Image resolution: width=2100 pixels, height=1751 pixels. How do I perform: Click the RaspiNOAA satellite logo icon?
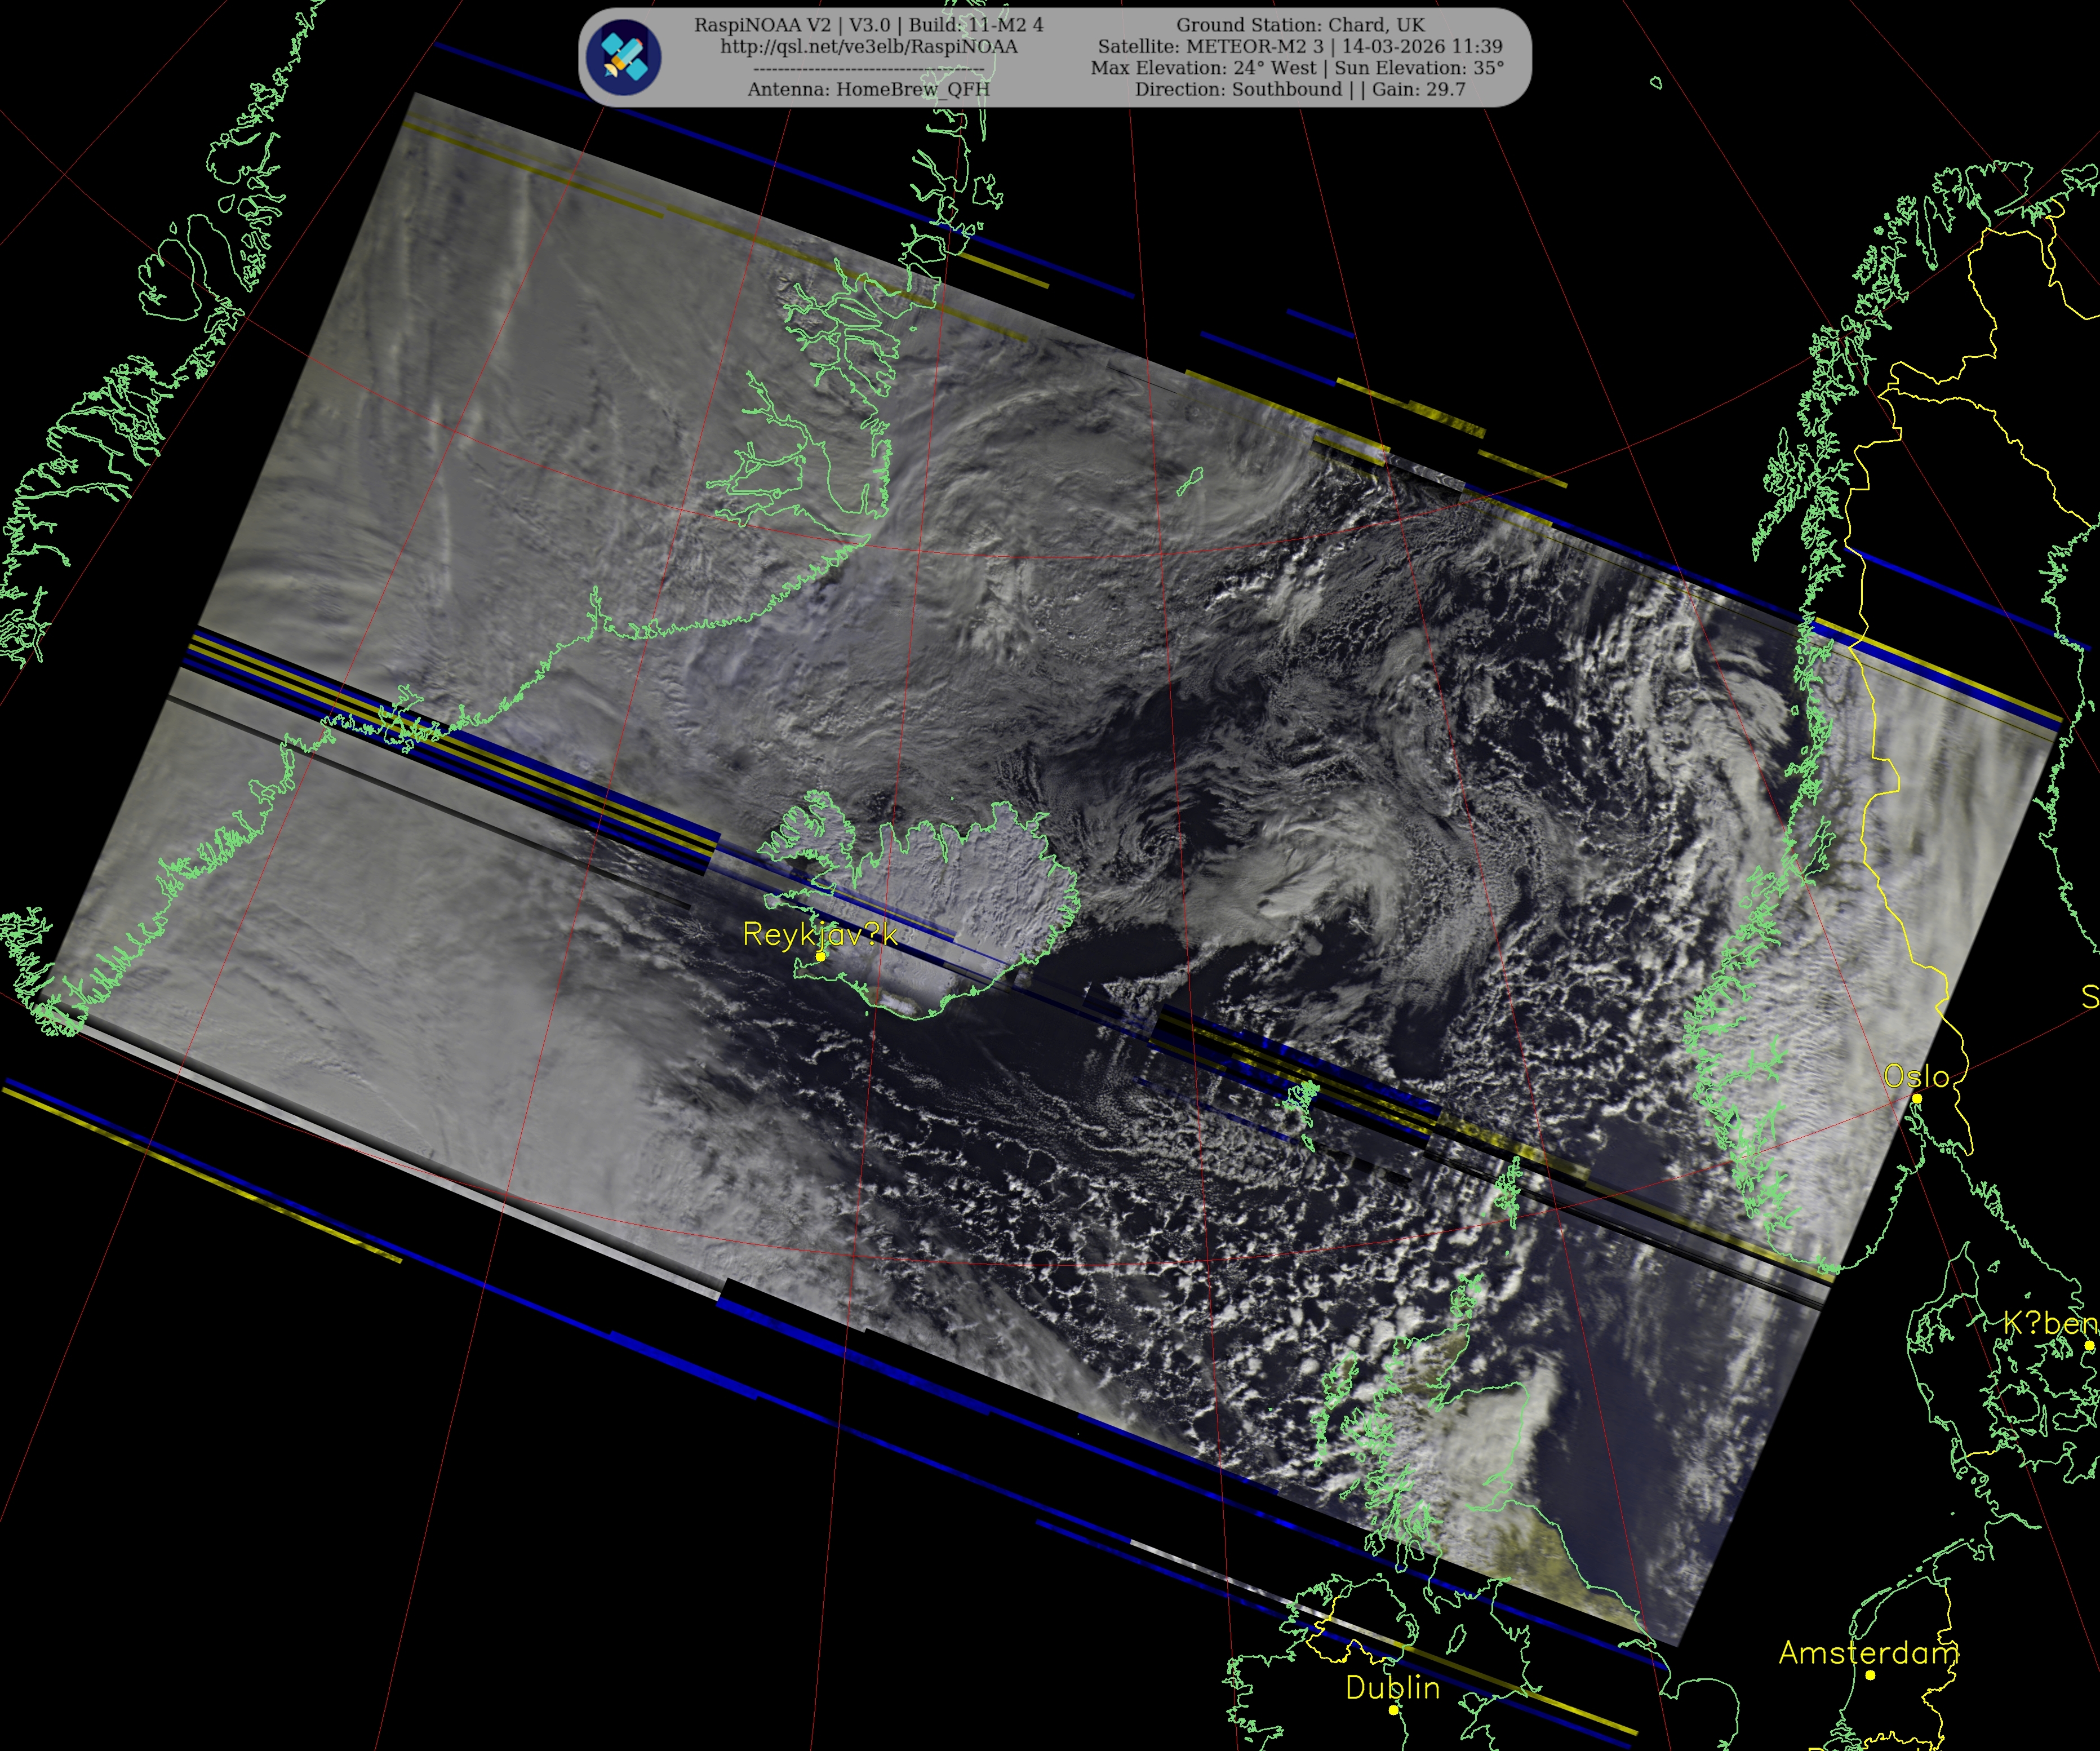(623, 57)
